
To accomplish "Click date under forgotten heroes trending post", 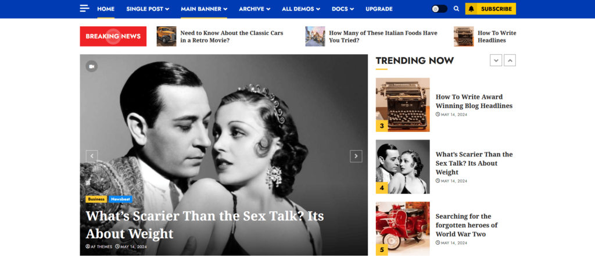I will click(x=451, y=243).
